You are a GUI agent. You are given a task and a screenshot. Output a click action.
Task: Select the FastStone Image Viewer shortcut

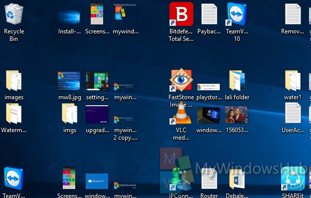click(181, 80)
